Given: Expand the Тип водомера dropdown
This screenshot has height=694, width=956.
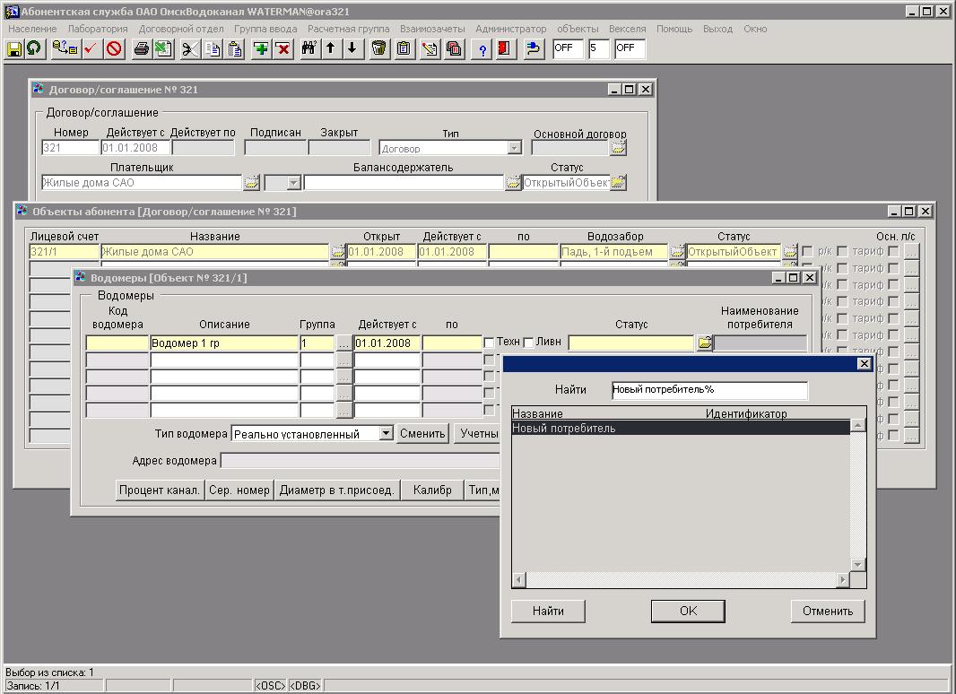Looking at the screenshot, I should coord(385,434).
